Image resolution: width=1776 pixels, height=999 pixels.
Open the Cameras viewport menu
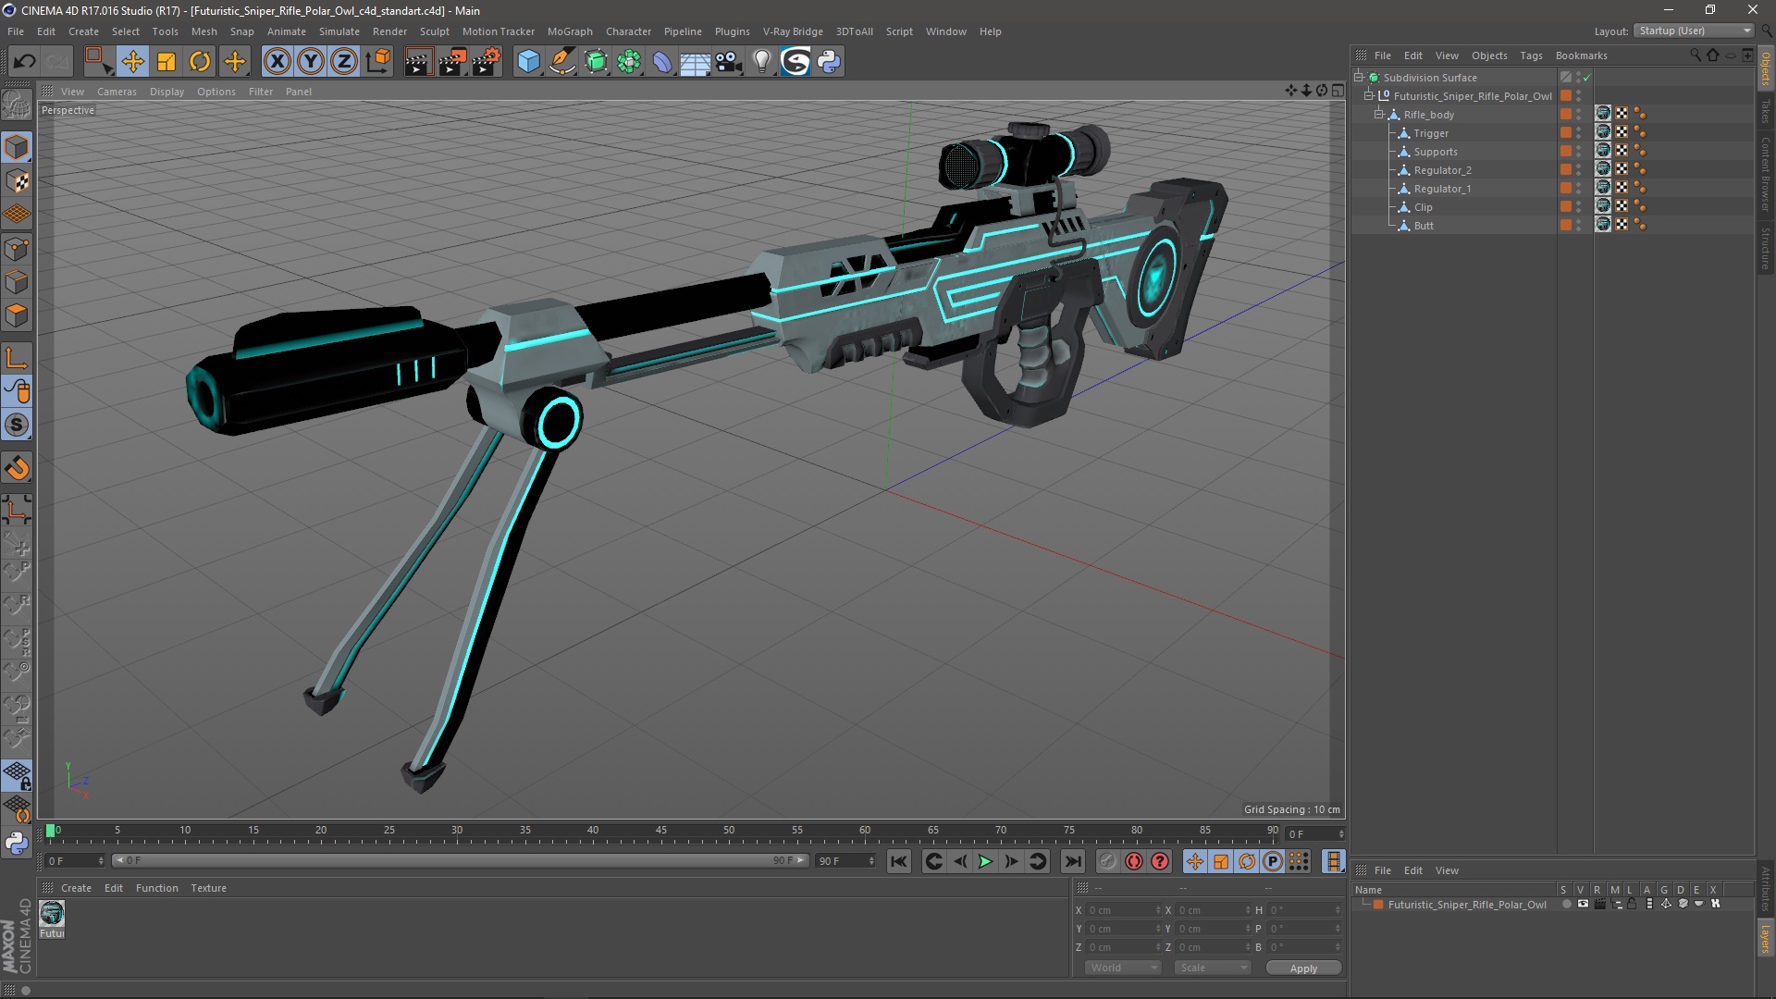(117, 92)
